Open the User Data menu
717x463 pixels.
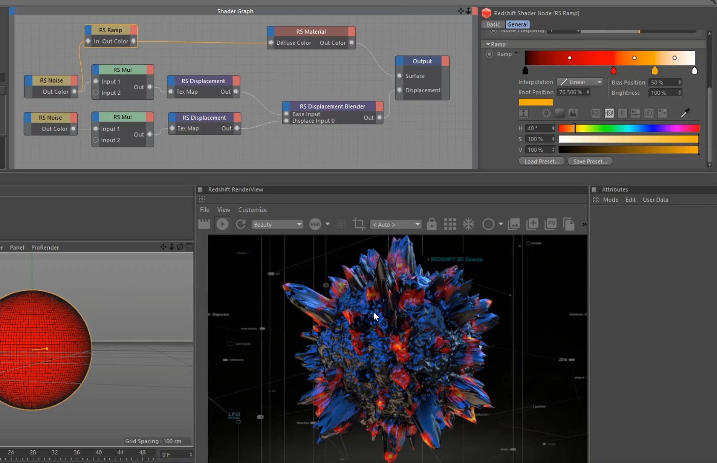pyautogui.click(x=655, y=200)
